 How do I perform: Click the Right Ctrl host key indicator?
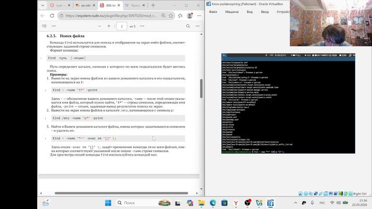click(x=360, y=193)
